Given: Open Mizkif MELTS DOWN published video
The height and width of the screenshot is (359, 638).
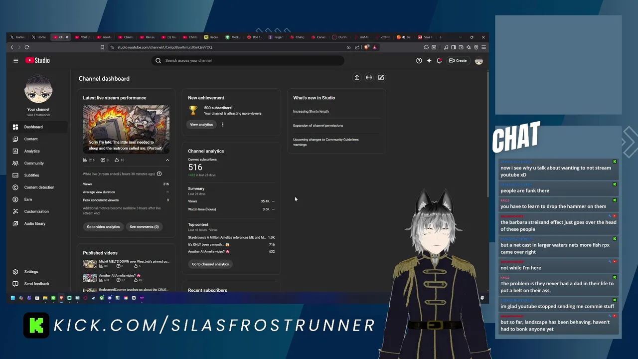Looking at the screenshot, I should [x=134, y=261].
